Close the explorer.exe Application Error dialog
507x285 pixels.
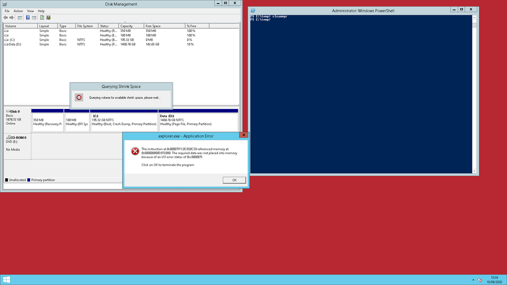[244, 135]
